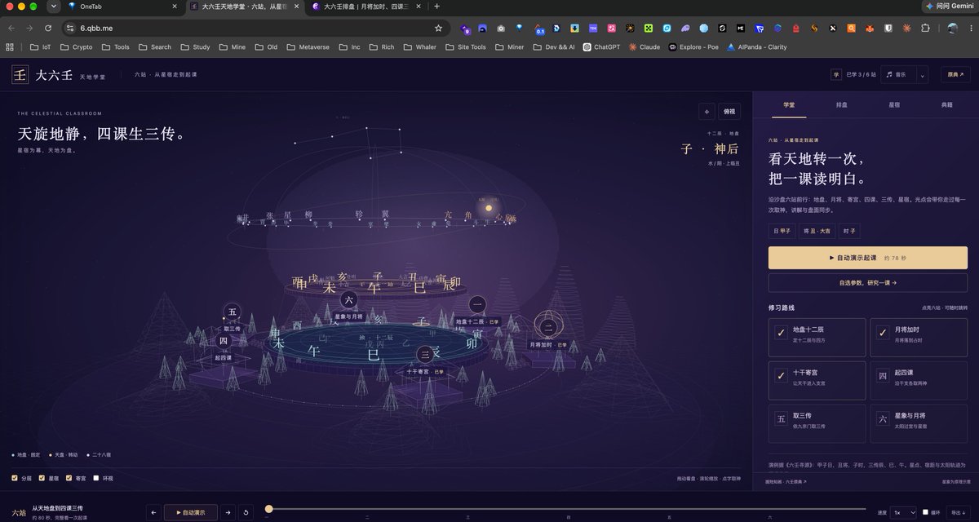This screenshot has height=522, width=979.
Task: Open the Crypto bookmarks folder
Action: (x=77, y=47)
